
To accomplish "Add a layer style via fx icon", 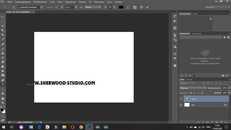I will [x=203, y=122].
